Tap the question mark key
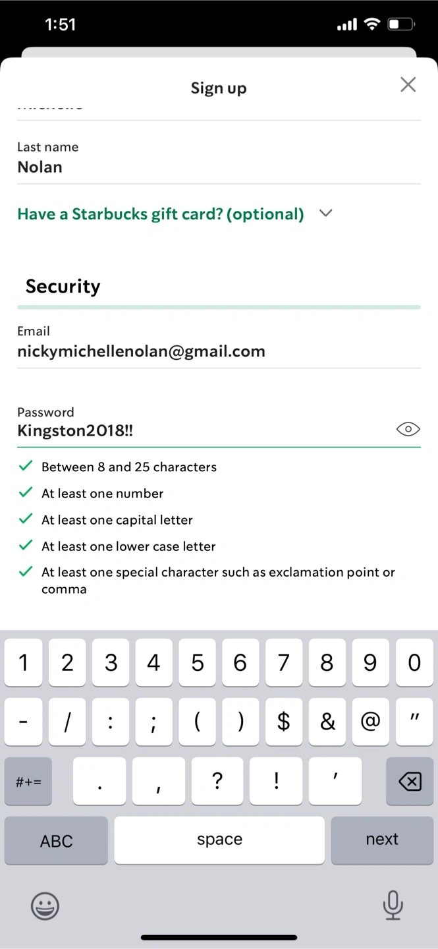438x949 pixels. coord(217,782)
